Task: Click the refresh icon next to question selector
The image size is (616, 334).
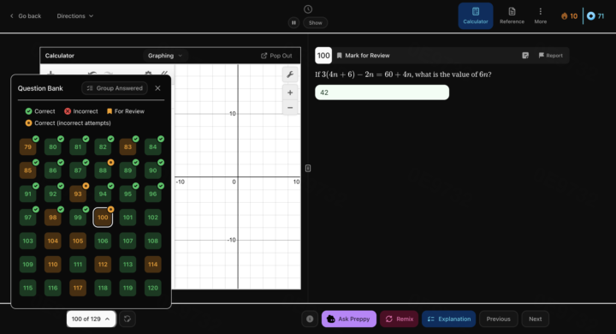Action: 127,319
